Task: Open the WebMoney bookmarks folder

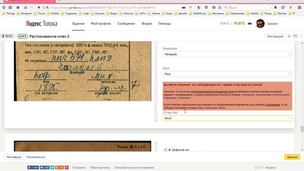Action: coord(198,13)
